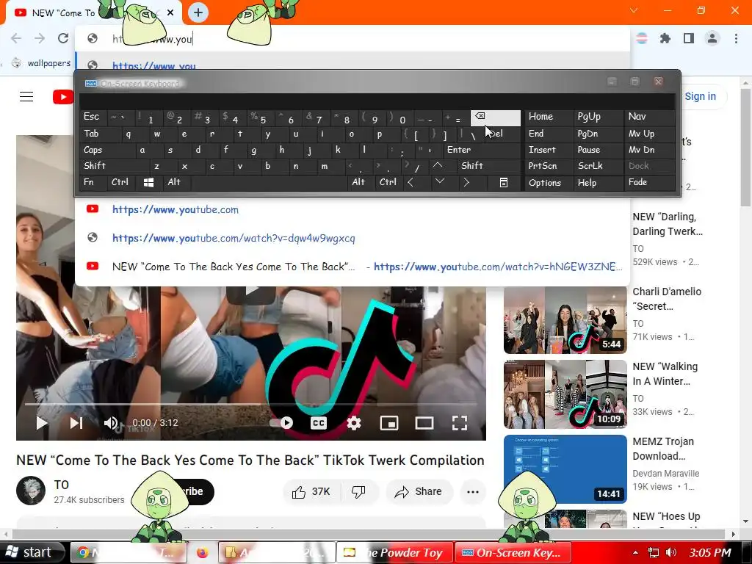Open the Chrome profile avatar icon
The image size is (752, 564).
[712, 38]
